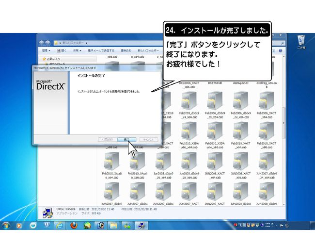Click the キャンセル button in DirectX dialog
This screenshot has width=315, height=246.
coord(148,139)
